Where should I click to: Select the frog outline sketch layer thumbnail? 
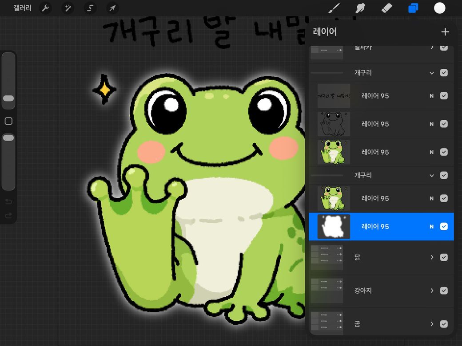334,124
